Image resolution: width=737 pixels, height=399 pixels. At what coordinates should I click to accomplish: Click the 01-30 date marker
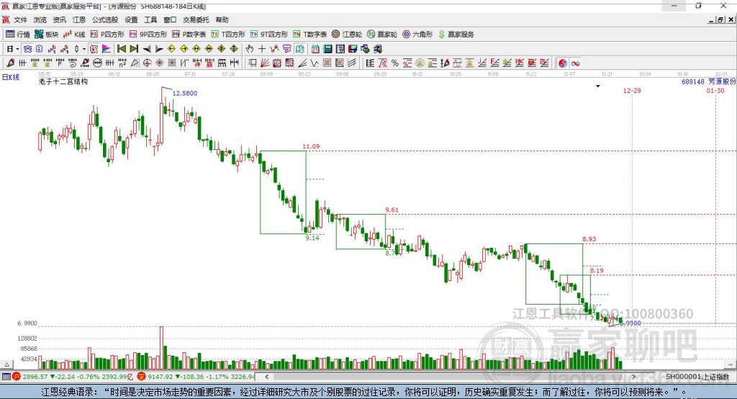pyautogui.click(x=715, y=90)
